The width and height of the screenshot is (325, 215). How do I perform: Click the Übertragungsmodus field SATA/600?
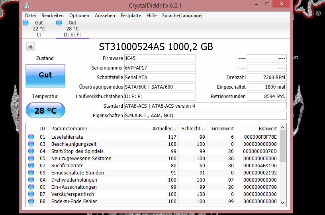coord(160,87)
